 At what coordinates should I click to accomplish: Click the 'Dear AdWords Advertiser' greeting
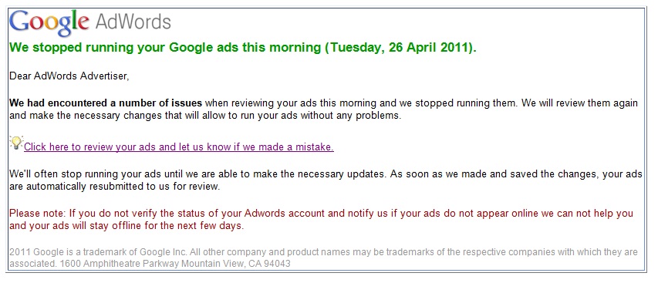coord(69,77)
